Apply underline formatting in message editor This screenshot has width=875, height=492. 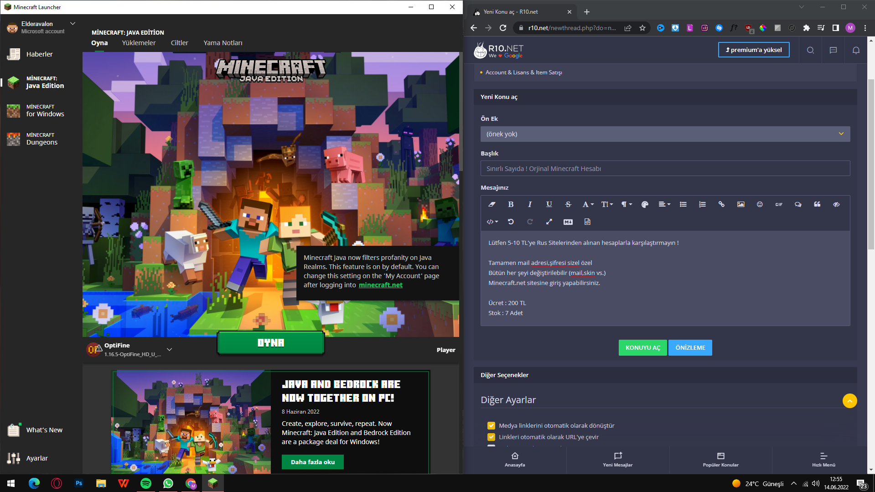click(x=549, y=204)
